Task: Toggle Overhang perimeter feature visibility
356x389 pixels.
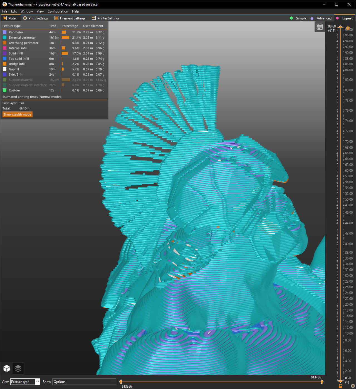Action: 54,43
